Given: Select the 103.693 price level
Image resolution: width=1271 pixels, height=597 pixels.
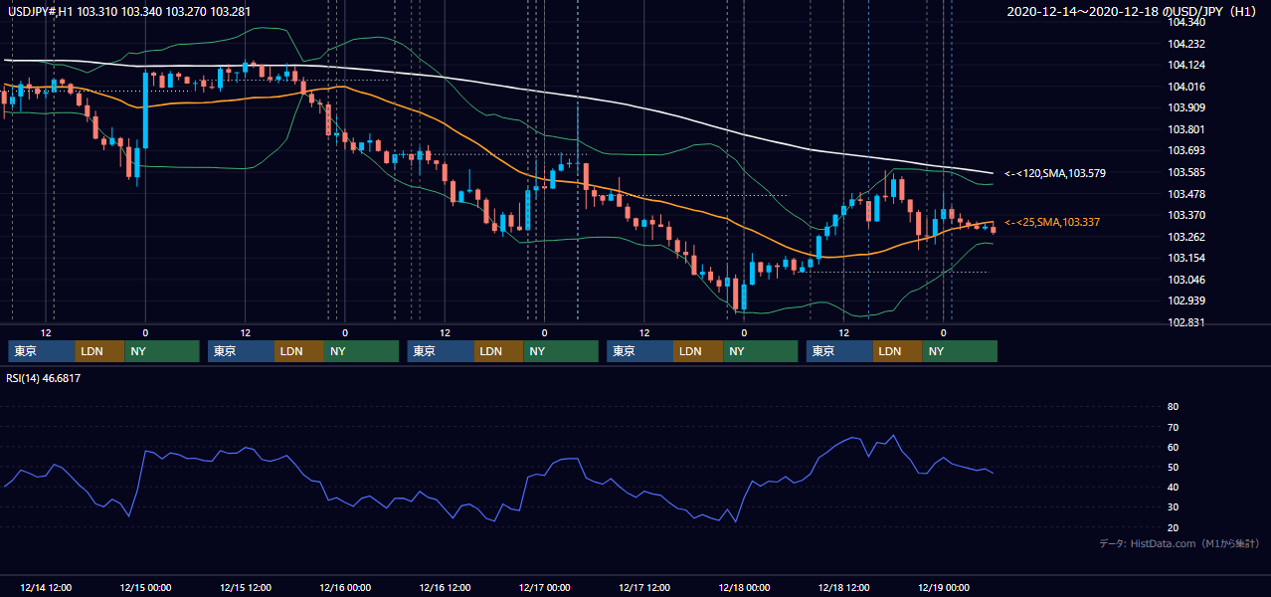Looking at the screenshot, I should [1184, 150].
